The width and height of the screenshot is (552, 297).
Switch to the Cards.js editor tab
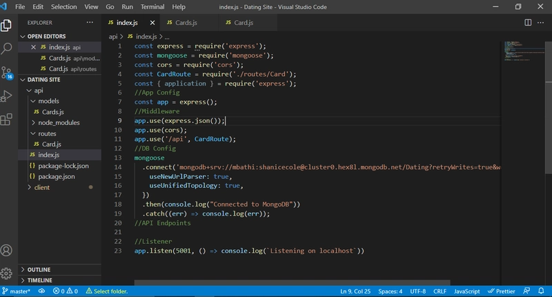click(189, 23)
